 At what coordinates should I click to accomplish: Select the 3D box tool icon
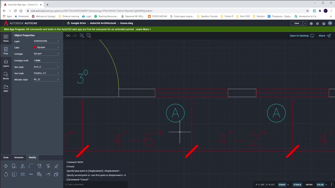point(56,174)
